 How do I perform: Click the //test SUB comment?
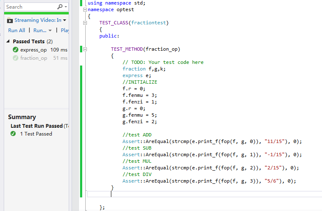[x=137, y=148]
